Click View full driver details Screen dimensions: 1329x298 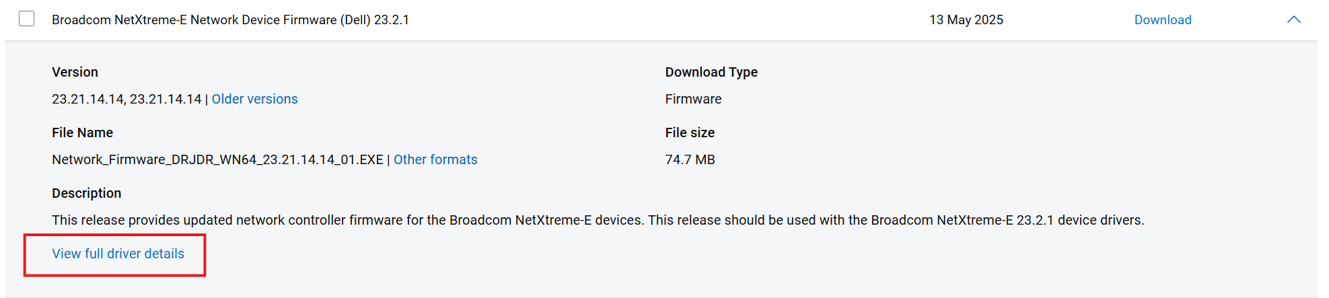click(118, 254)
